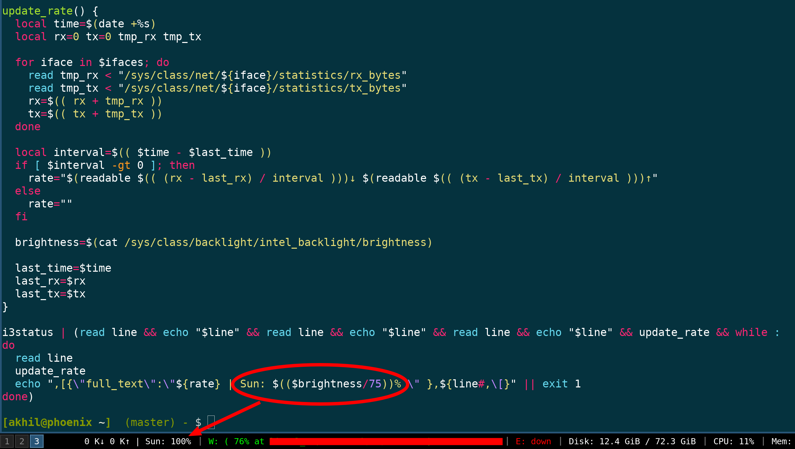Click the '(master)' git branch indicator
Image resolution: width=795 pixels, height=449 pixels.
coord(150,422)
